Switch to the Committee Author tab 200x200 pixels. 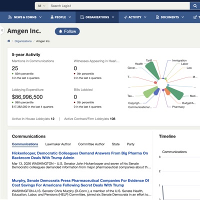(x=91, y=144)
